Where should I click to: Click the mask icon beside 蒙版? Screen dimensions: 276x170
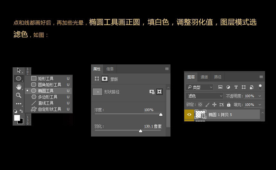(105, 79)
